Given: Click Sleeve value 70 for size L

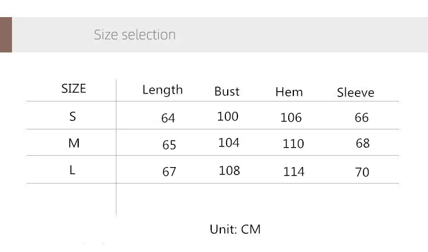Looking at the screenshot, I should coord(362,172).
